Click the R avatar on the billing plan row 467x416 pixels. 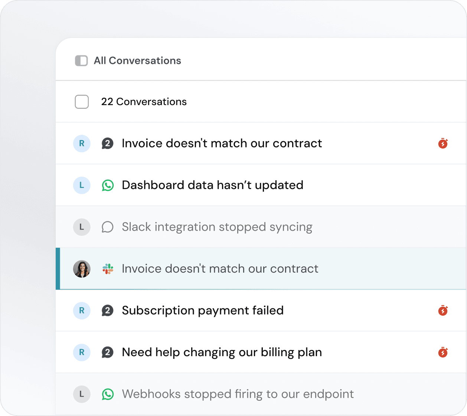[82, 352]
